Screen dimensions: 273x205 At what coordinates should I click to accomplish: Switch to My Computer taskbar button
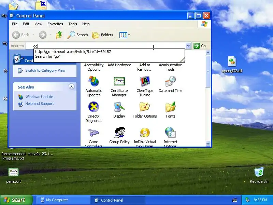63,200
